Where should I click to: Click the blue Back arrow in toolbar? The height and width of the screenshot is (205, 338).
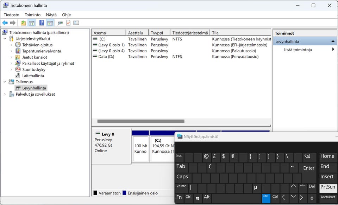tap(5, 23)
